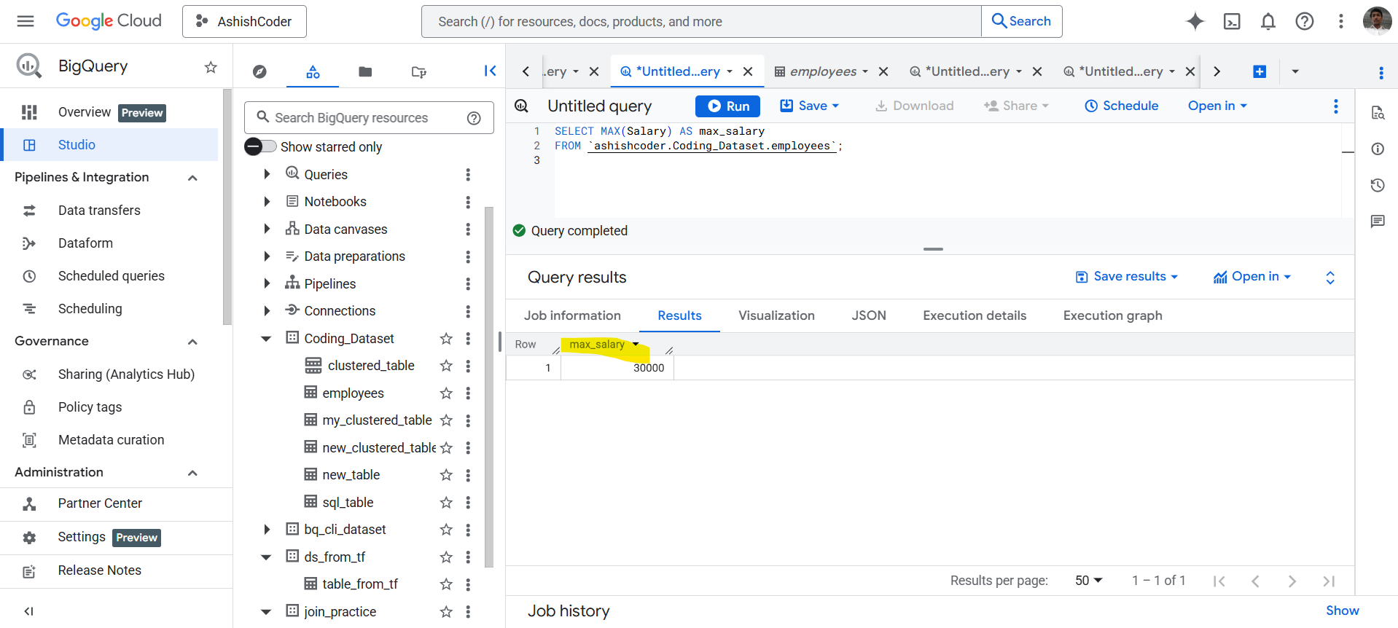Open the info icon in right rail
The height and width of the screenshot is (628, 1398).
[1378, 149]
